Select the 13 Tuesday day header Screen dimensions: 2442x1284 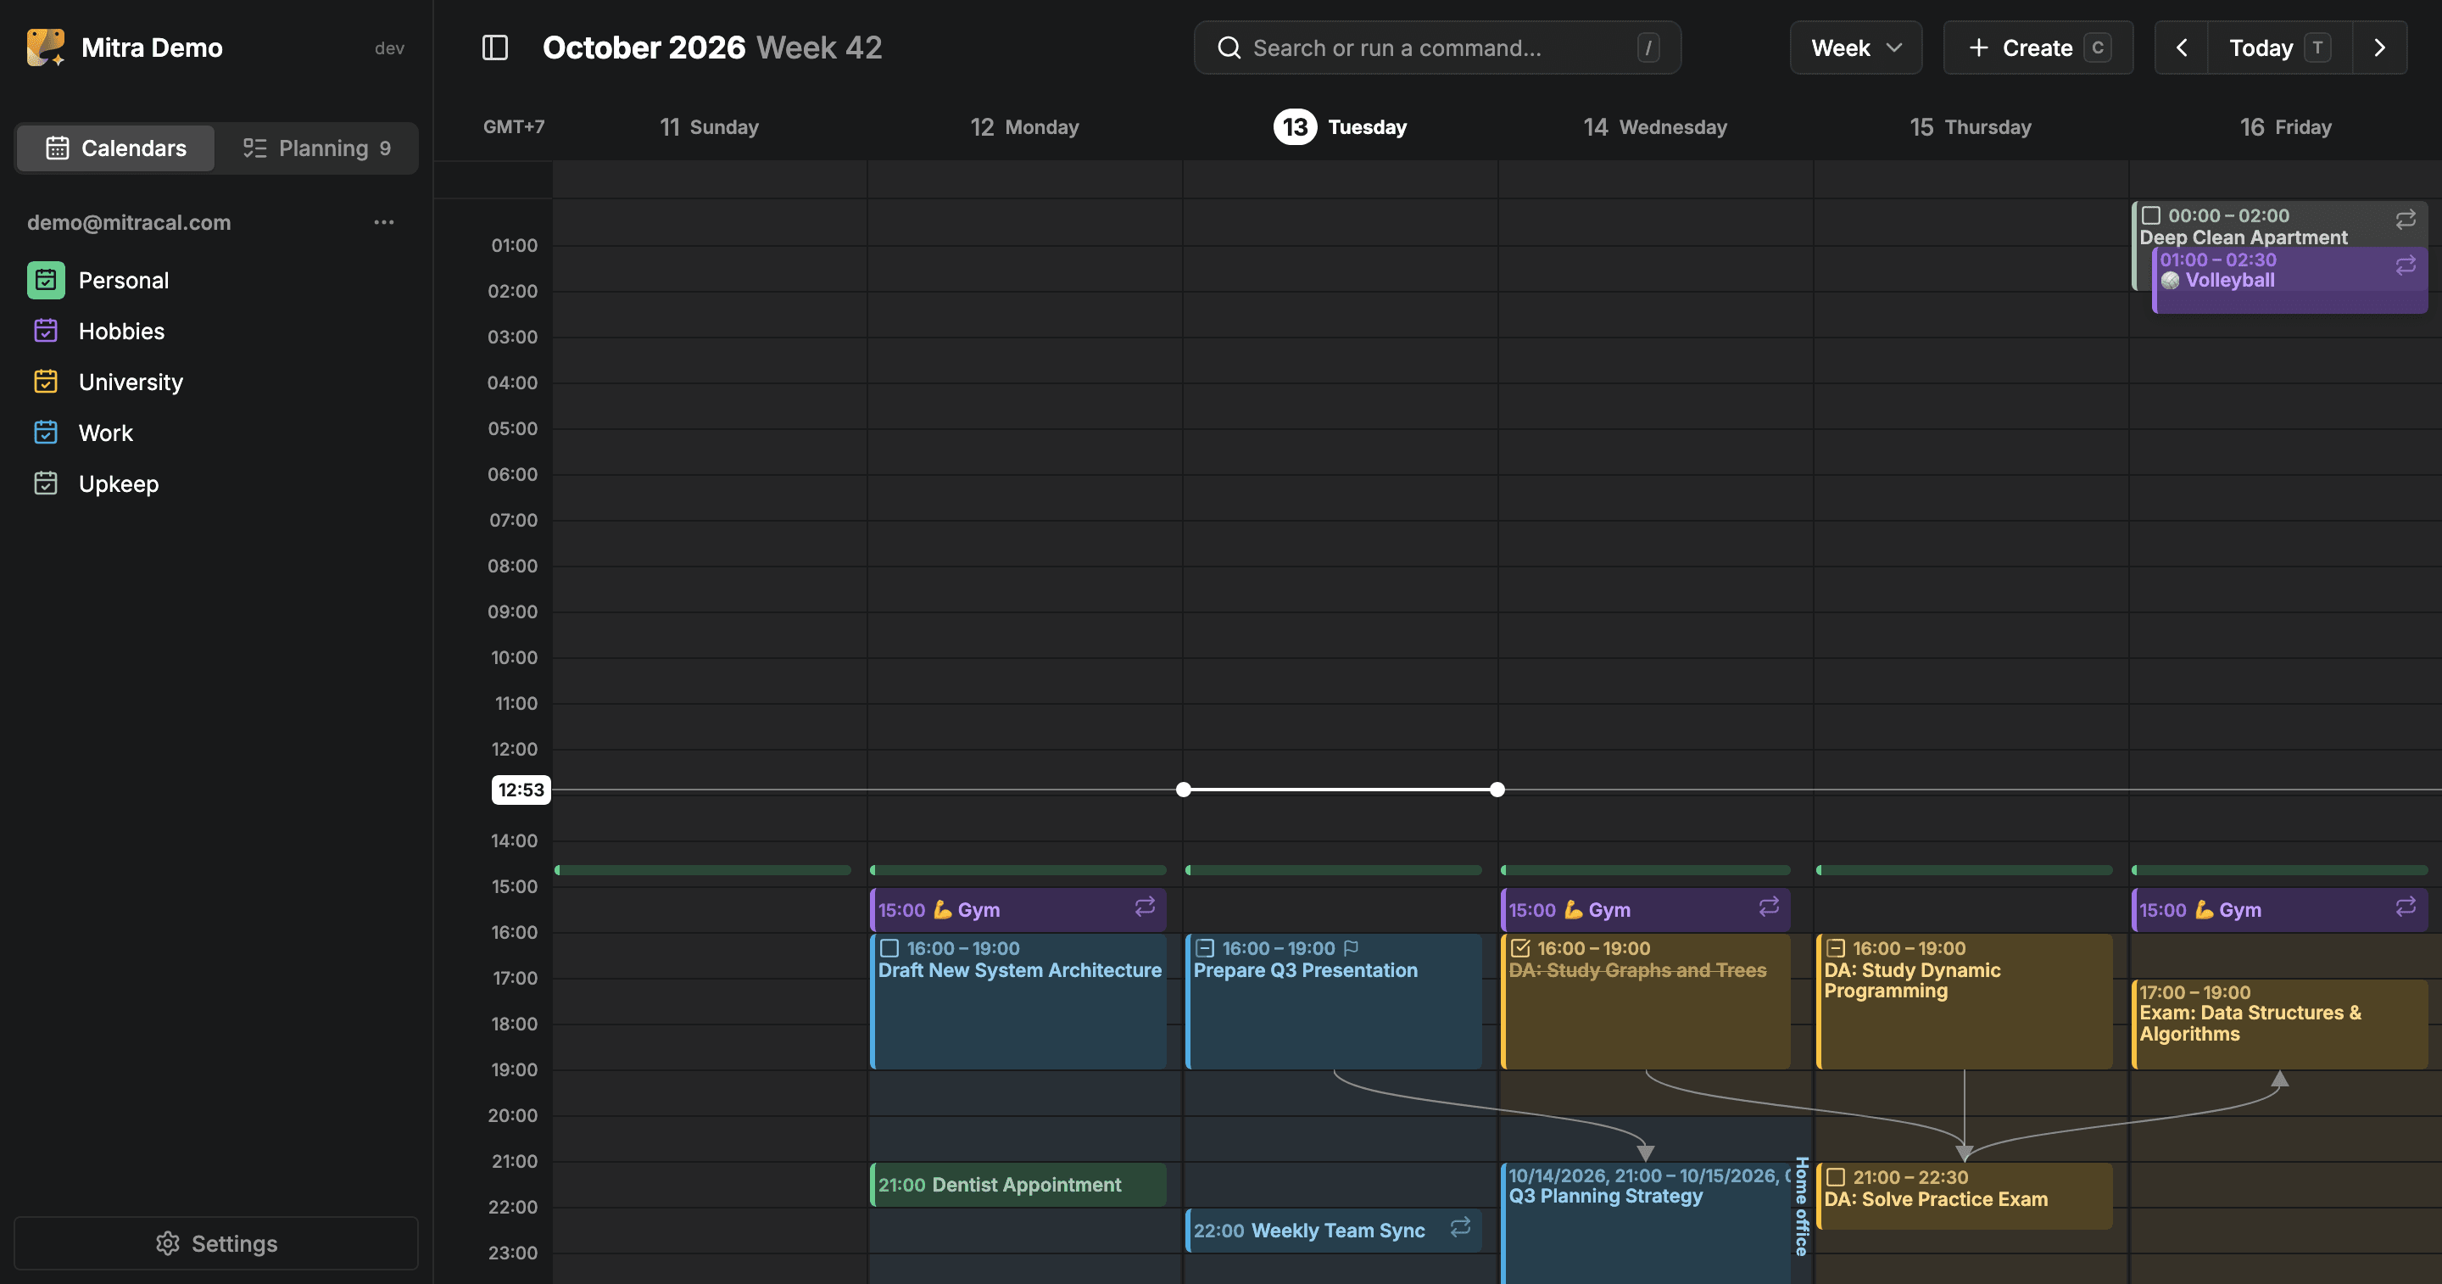[x=1340, y=127]
